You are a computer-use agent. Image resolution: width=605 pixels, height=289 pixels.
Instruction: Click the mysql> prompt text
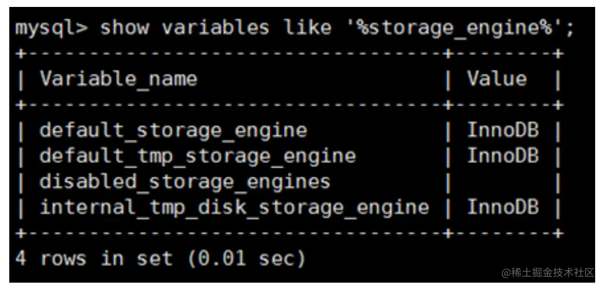coord(51,29)
